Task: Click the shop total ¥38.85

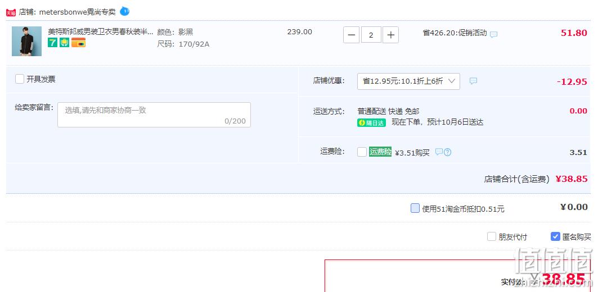Action: (x=572, y=179)
